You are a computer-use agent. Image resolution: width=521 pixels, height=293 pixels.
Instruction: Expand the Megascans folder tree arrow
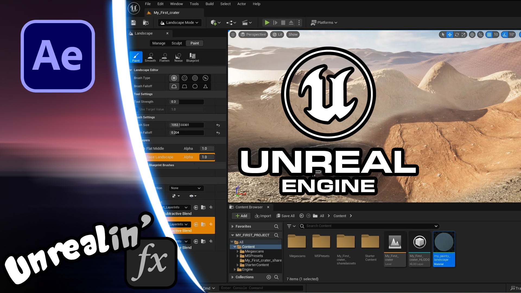click(x=238, y=251)
